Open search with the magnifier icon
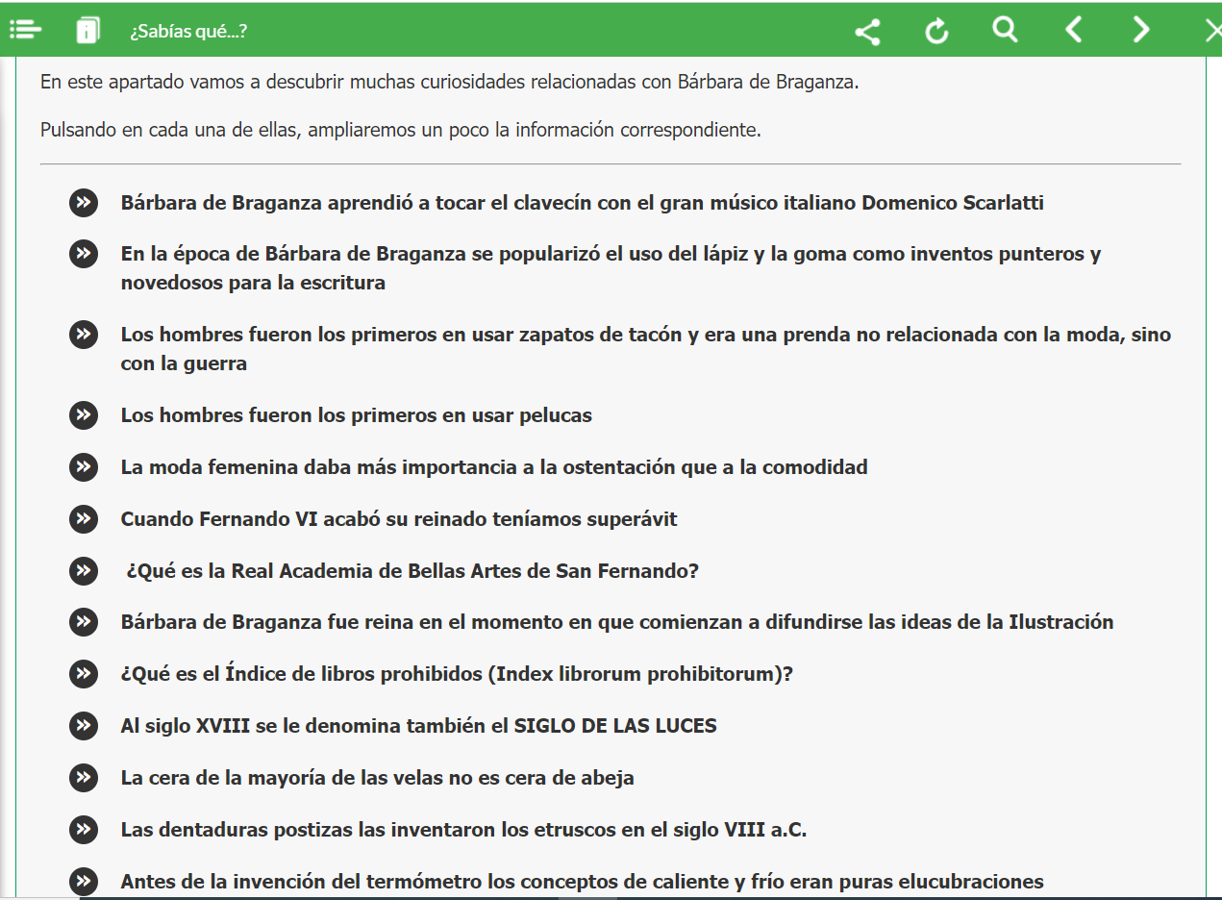 tap(1005, 30)
